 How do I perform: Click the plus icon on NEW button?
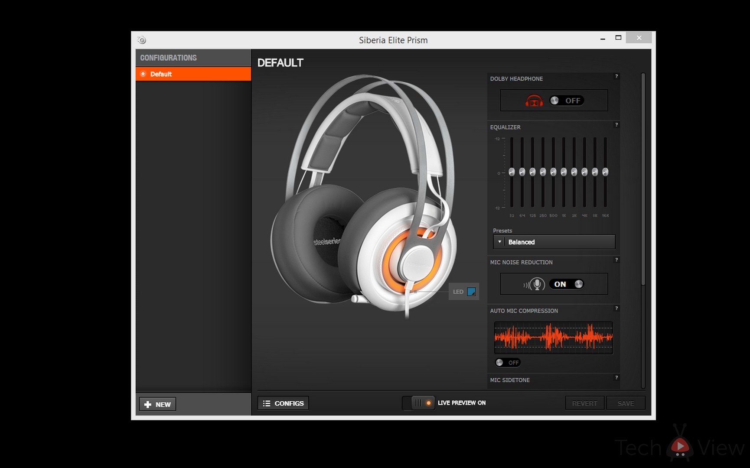click(148, 404)
